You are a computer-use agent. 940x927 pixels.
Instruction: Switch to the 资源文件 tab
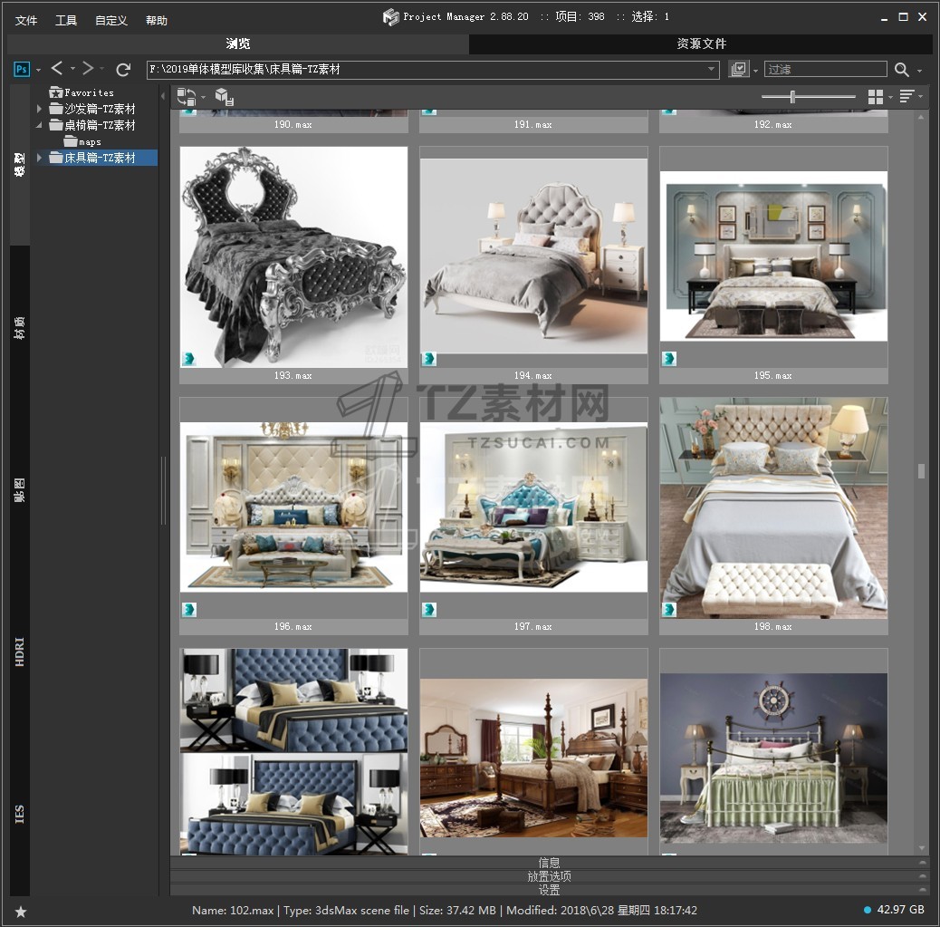[701, 43]
